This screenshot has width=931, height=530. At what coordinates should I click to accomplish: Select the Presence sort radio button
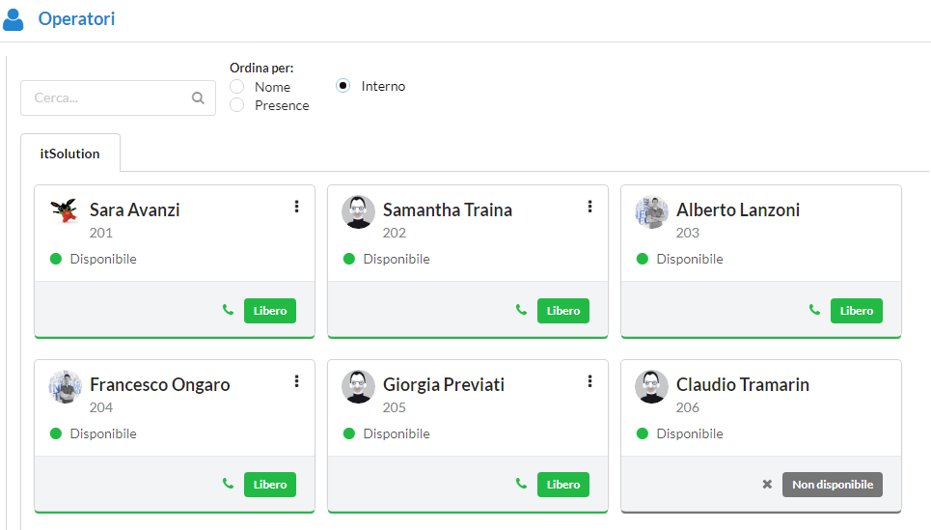click(x=237, y=105)
